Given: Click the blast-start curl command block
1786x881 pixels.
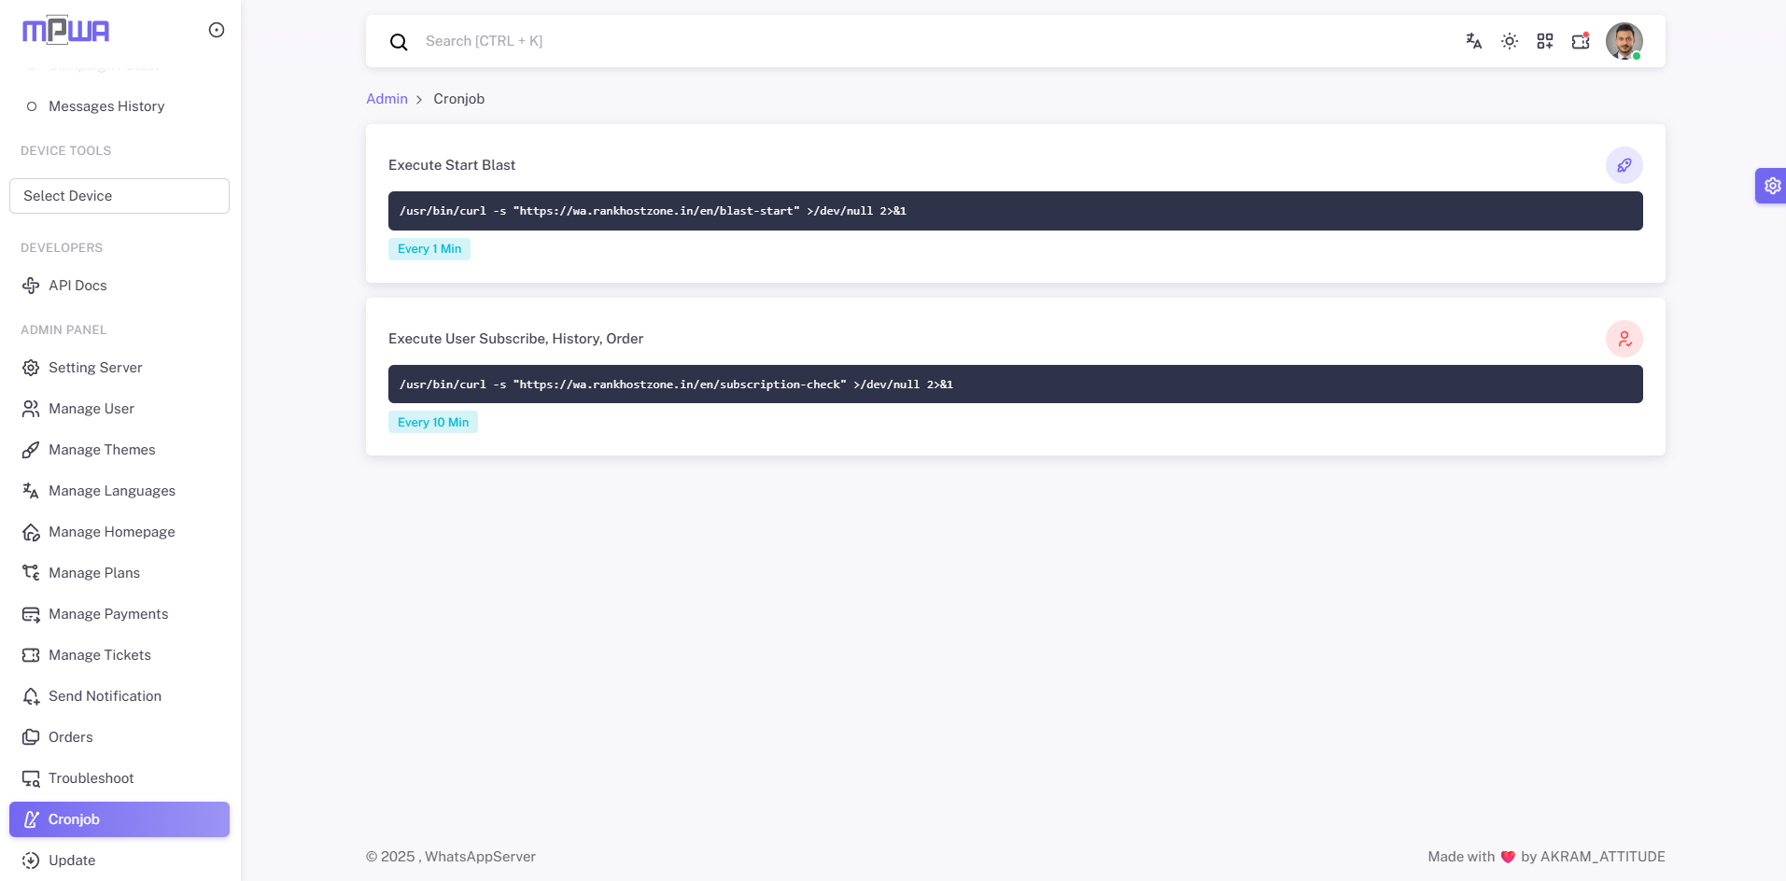Looking at the screenshot, I should (1015, 211).
